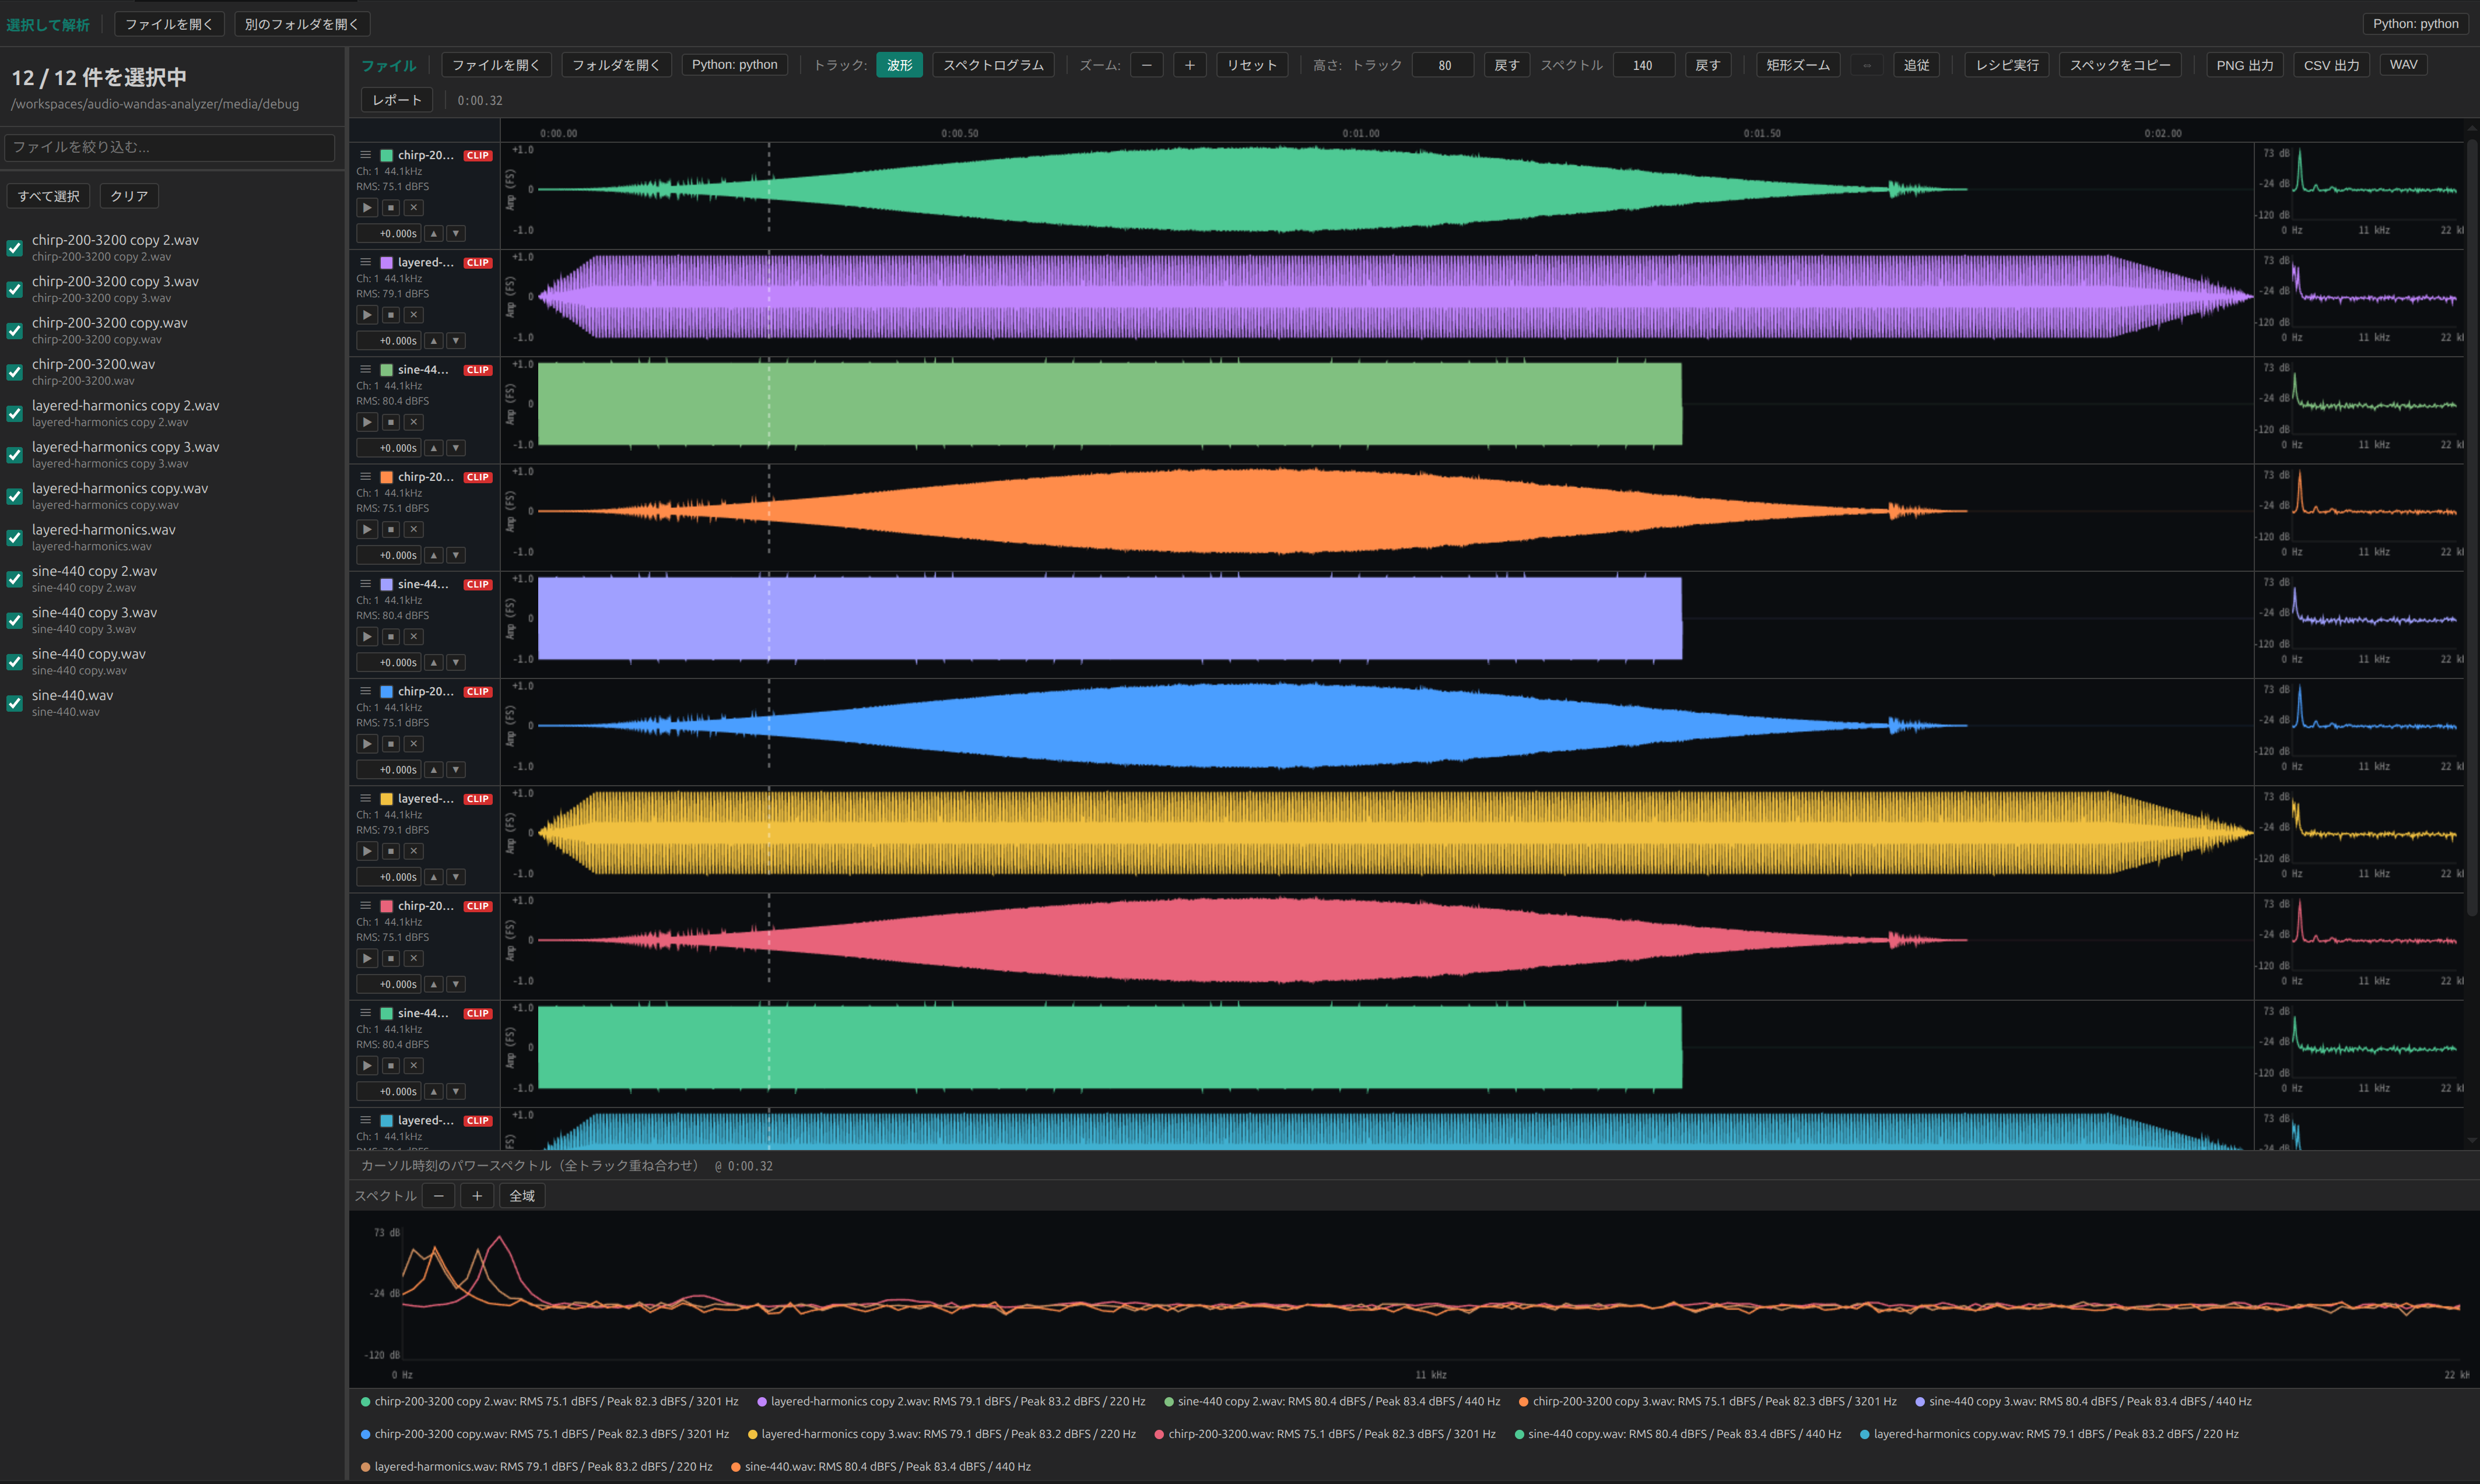Play the lavender sine track

click(x=367, y=637)
